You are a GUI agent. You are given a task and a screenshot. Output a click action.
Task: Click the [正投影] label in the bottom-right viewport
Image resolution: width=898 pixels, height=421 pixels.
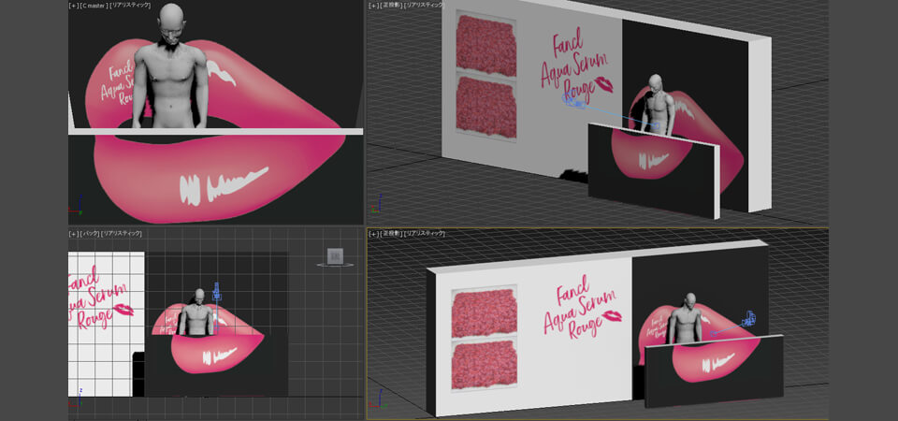pos(391,234)
